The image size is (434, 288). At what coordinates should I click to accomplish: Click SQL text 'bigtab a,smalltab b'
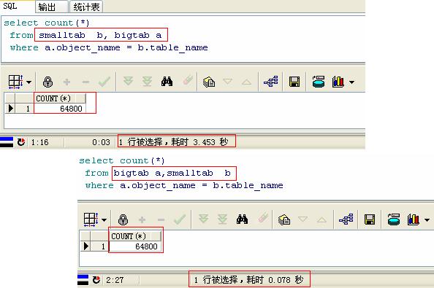[x=172, y=173]
